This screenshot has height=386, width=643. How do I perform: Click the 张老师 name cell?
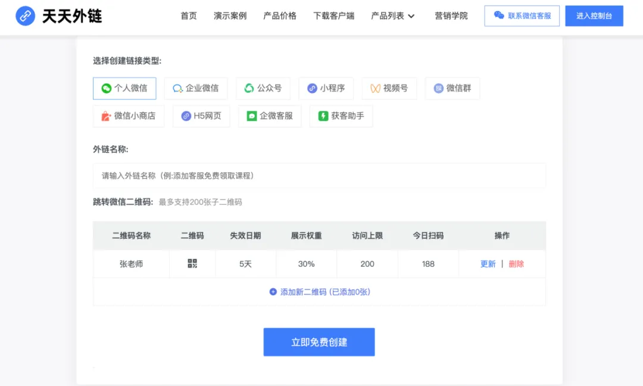point(131,264)
